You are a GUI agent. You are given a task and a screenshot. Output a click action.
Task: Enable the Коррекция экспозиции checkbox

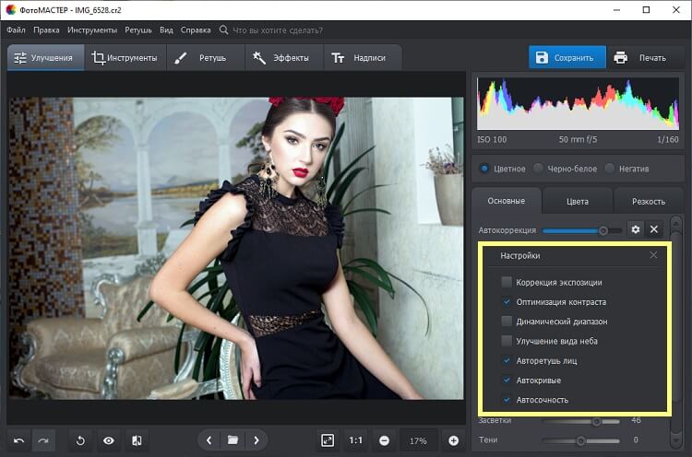click(507, 282)
